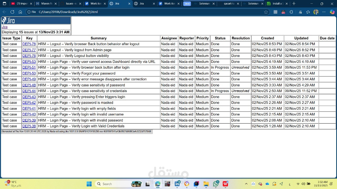The image size is (337, 189).
Task: Open the Settings and more menu
Action: click(324, 12)
